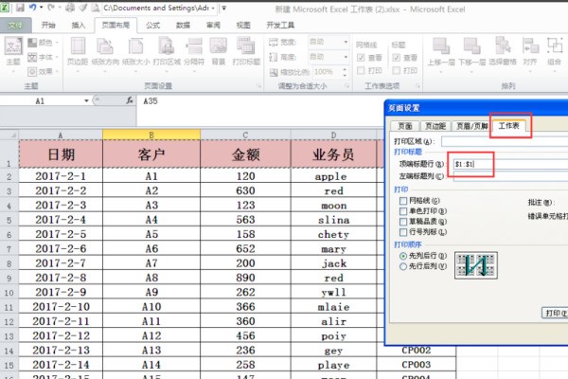Screen dimensions: 568x379
Task: Click the 打印标题 (Print Titles) icon
Action: click(x=249, y=50)
